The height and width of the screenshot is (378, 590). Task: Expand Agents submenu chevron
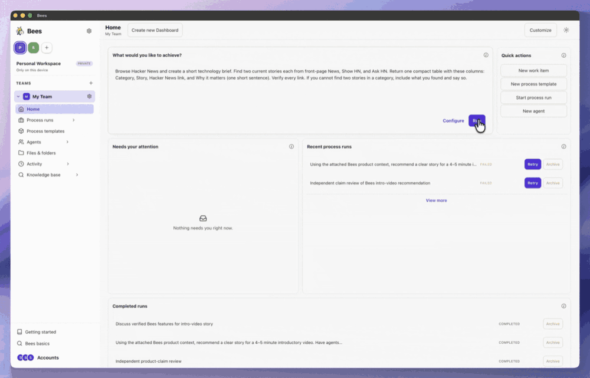tap(67, 142)
